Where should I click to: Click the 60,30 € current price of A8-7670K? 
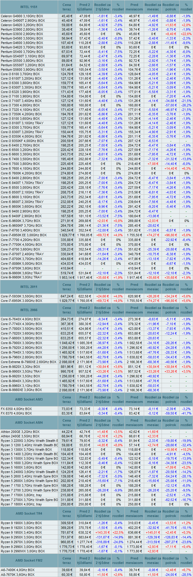point(67,575)
